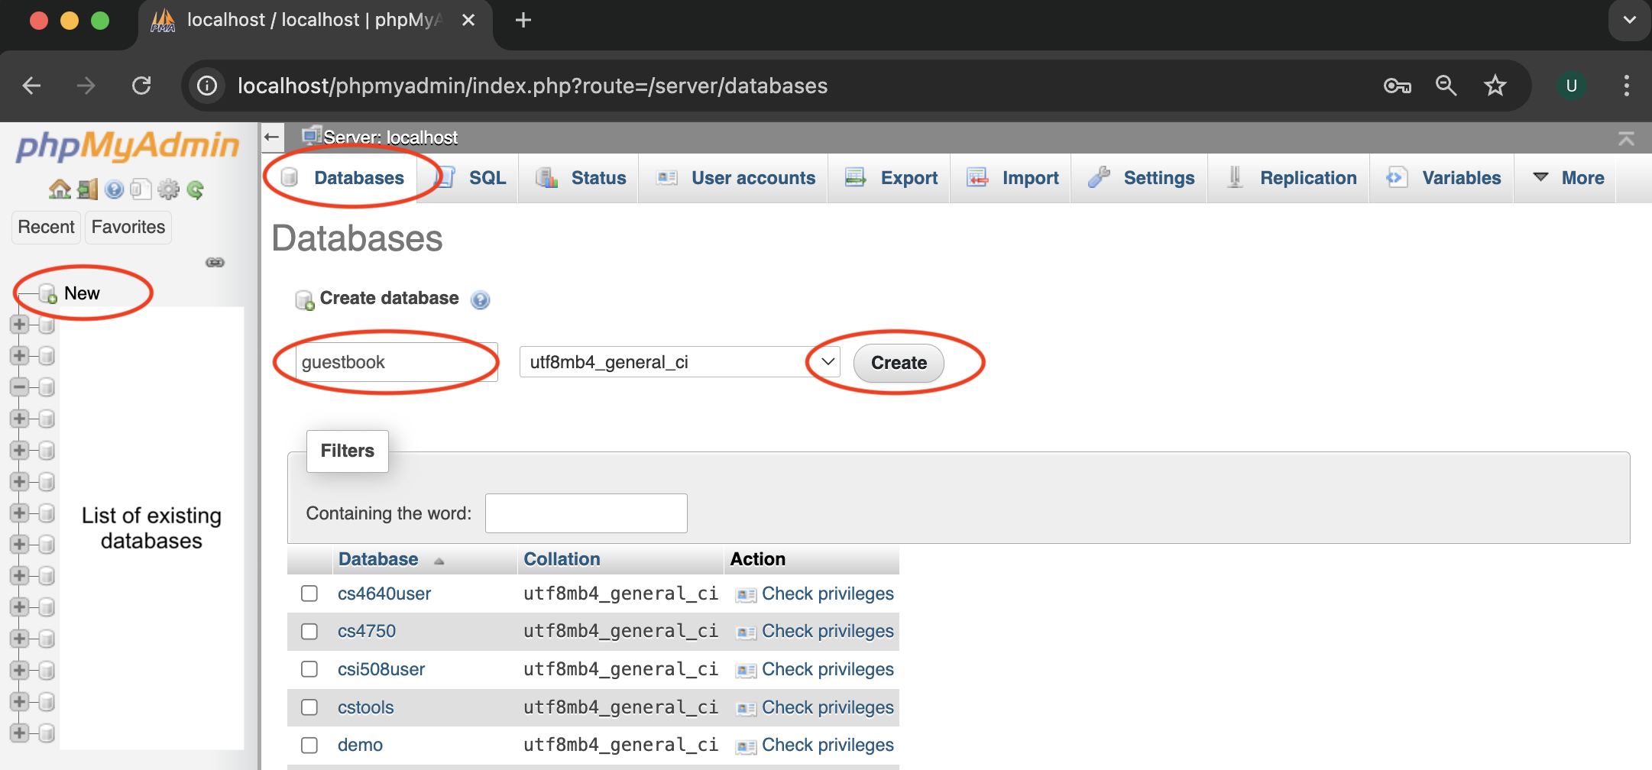Image resolution: width=1652 pixels, height=770 pixels.
Task: Open Check privileges for cs4750
Action: 827,631
